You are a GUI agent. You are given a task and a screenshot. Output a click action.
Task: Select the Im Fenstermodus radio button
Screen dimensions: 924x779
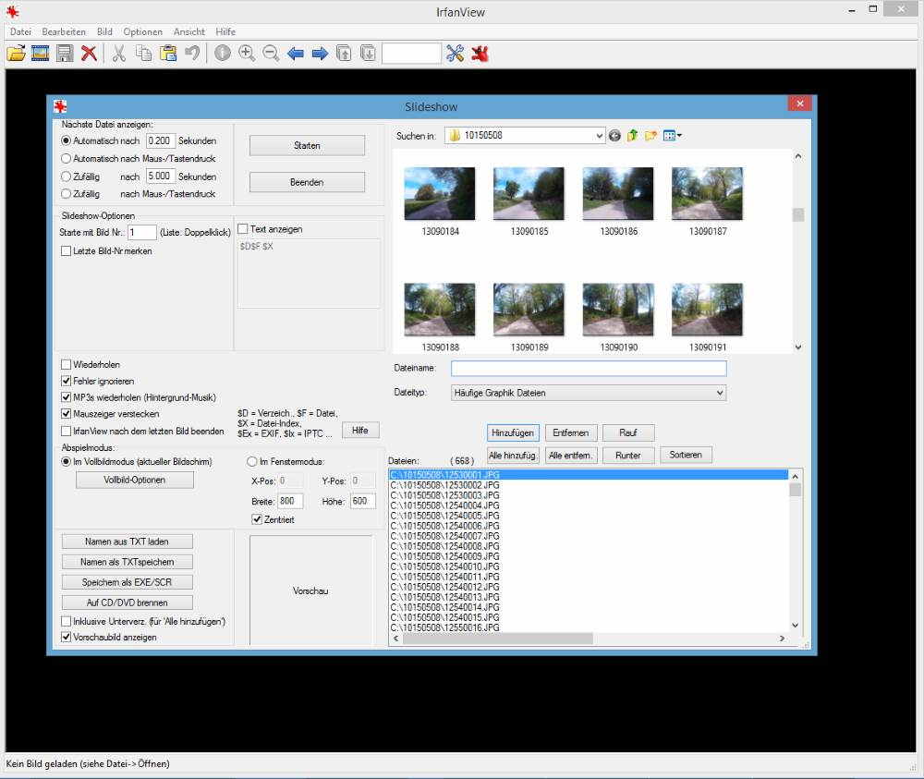click(252, 462)
